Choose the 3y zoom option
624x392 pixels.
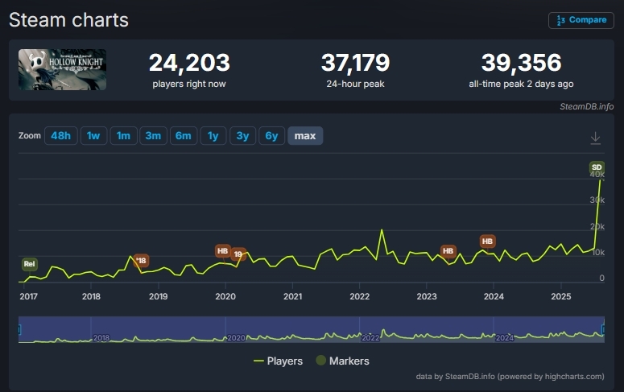(242, 136)
